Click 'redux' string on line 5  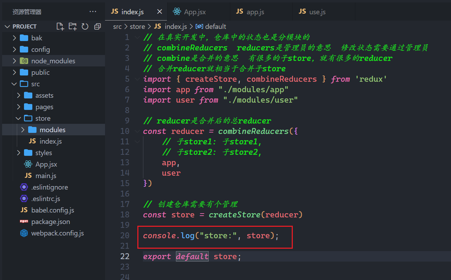coord(371,79)
